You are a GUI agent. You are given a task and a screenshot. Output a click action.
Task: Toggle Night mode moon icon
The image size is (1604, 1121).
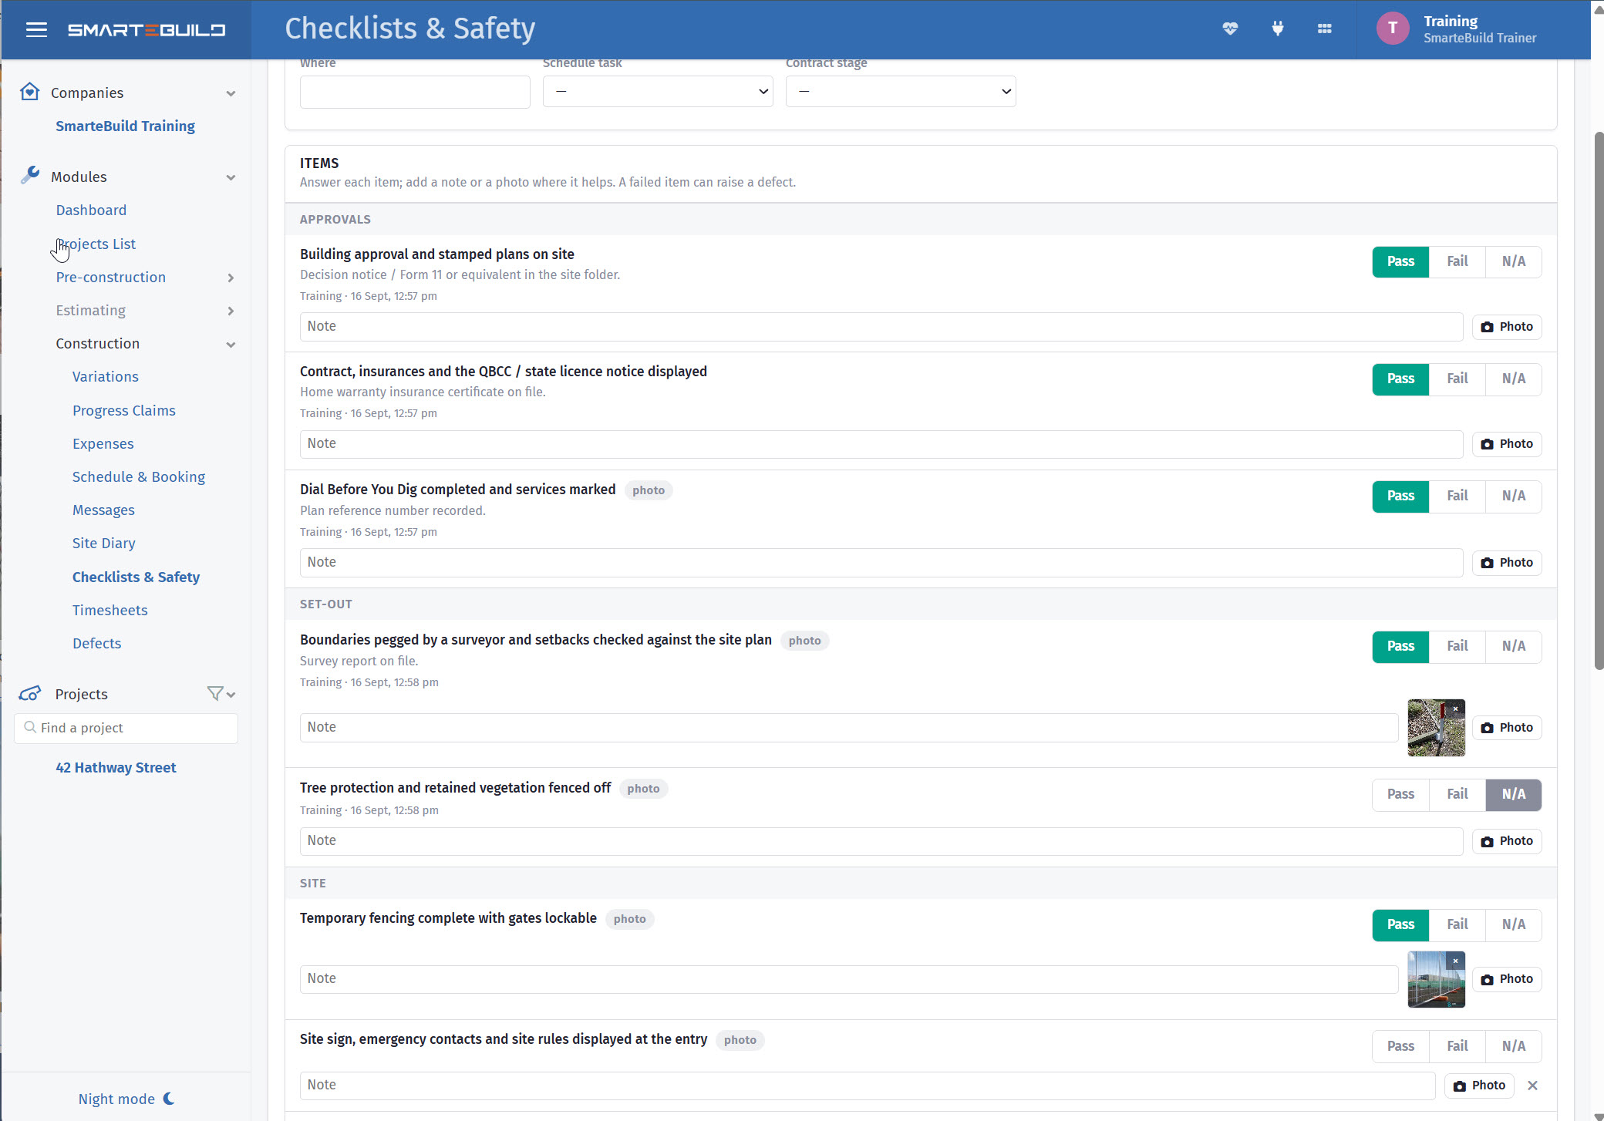[x=169, y=1099]
